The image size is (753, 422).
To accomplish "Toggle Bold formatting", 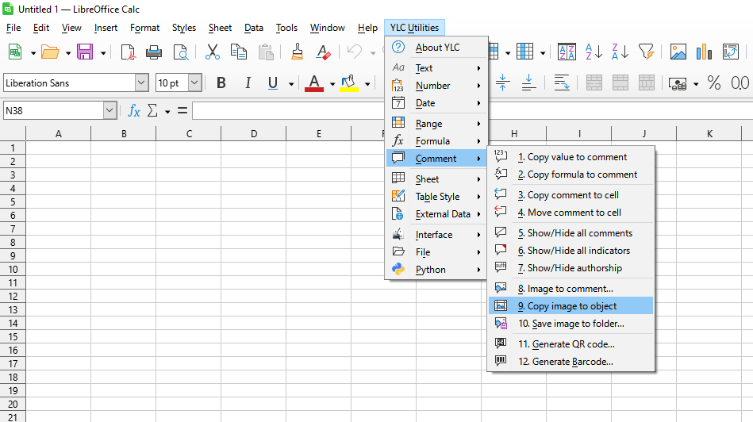I will [221, 83].
